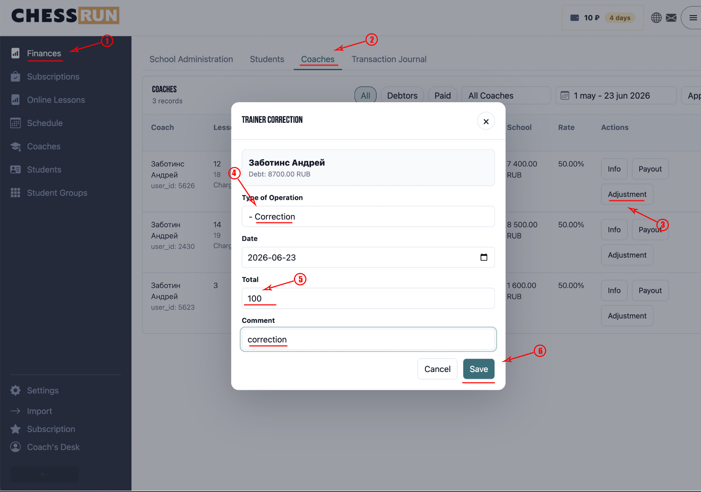Image resolution: width=701 pixels, height=492 pixels.
Task: Open Schedule in the sidebar
Action: pos(45,123)
